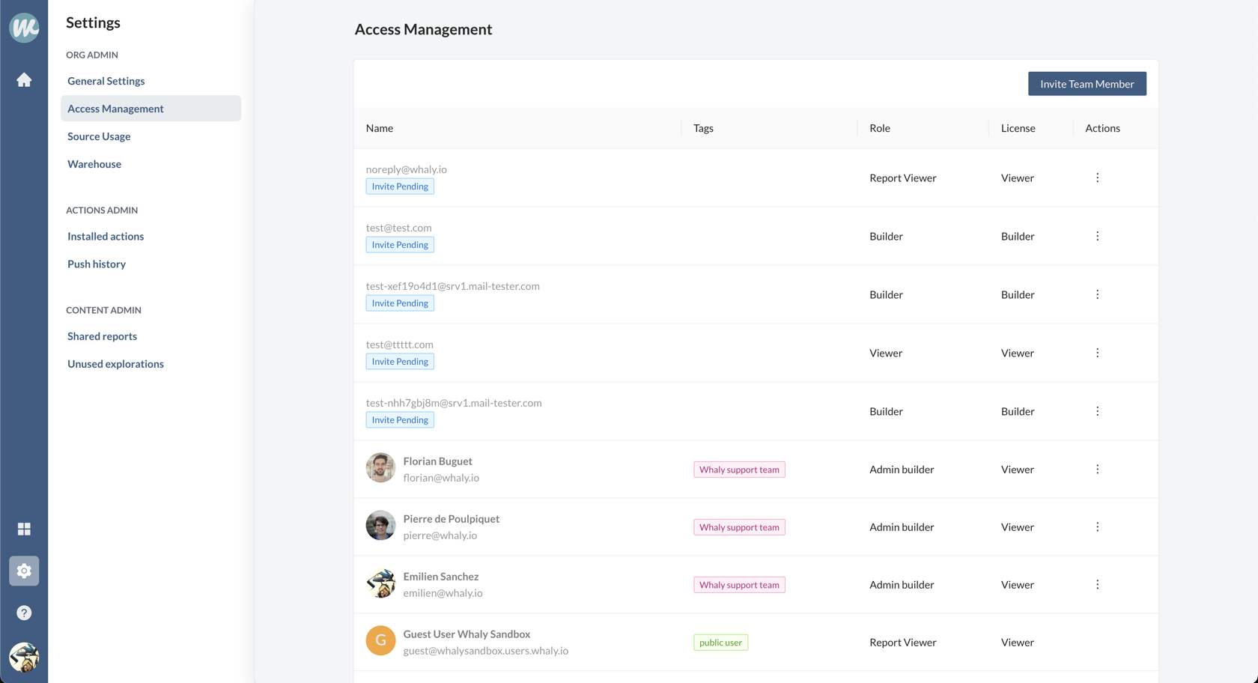
Task: Click the Whaly logo icon
Action: click(24, 28)
